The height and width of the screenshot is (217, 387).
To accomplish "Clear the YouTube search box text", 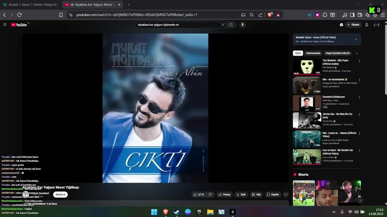I will point(223,25).
